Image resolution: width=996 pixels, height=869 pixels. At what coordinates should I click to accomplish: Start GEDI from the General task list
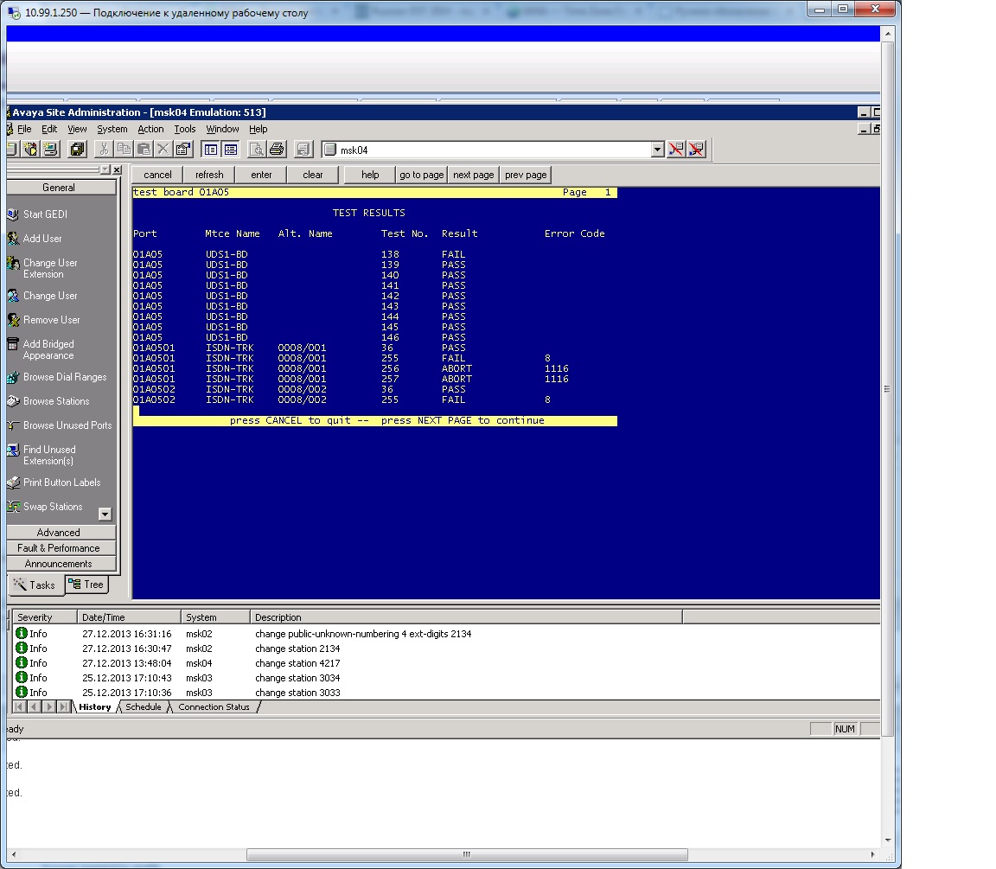[x=45, y=214]
